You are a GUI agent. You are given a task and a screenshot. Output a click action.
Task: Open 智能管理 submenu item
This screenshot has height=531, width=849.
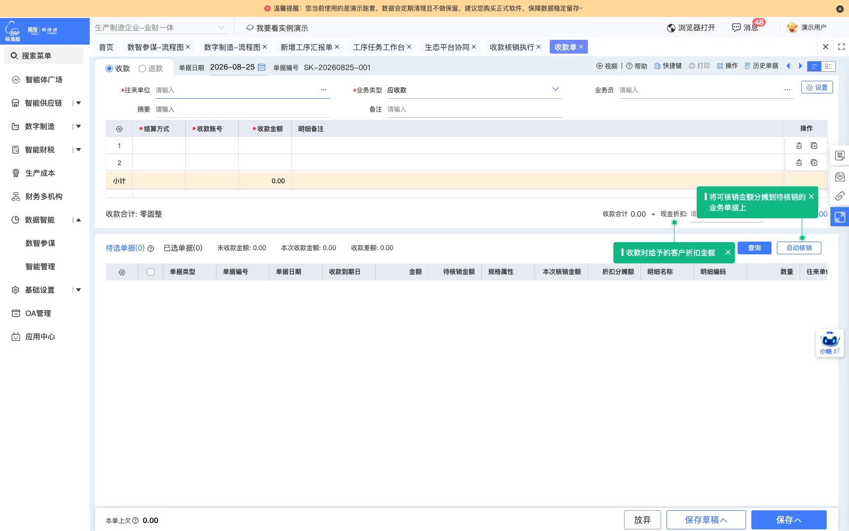[x=40, y=267]
